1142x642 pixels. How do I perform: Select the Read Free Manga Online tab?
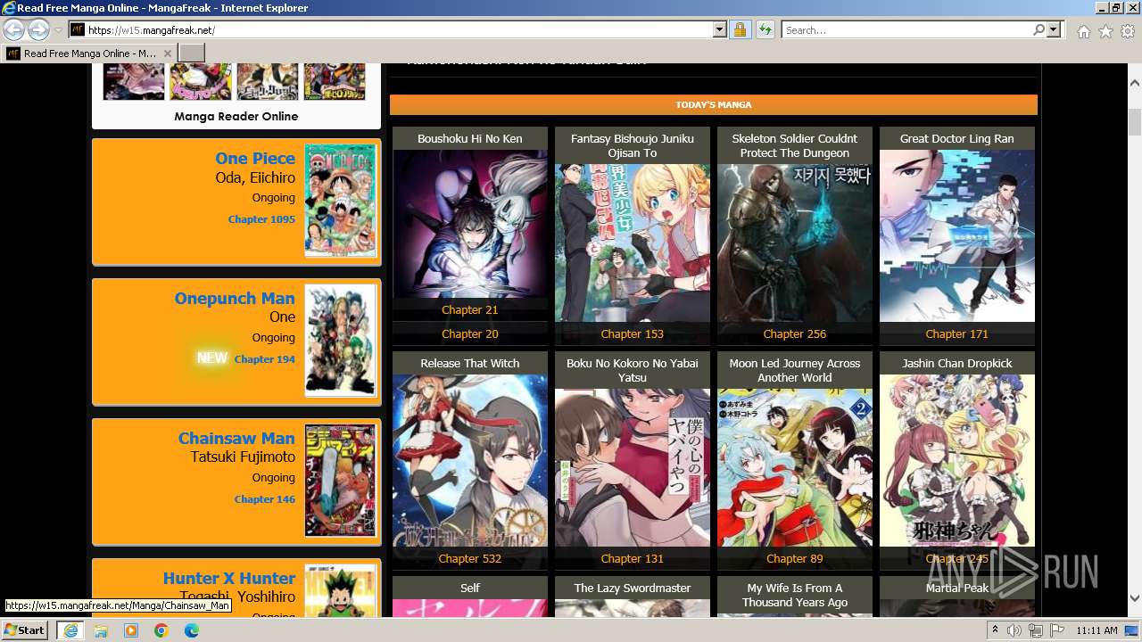(x=89, y=53)
